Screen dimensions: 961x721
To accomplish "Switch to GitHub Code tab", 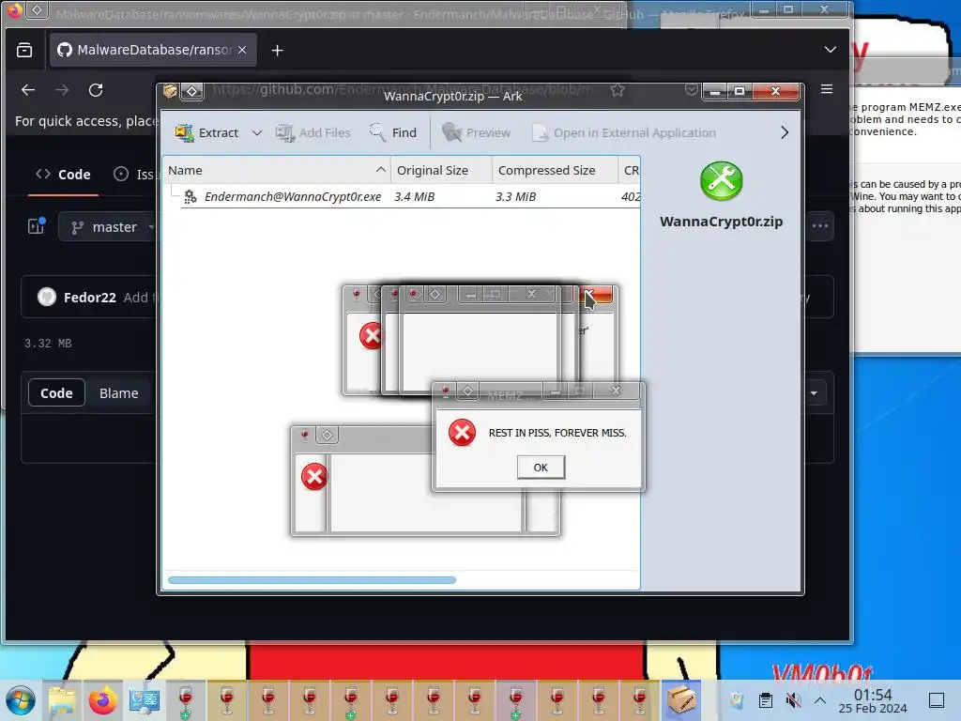I will (x=63, y=175).
